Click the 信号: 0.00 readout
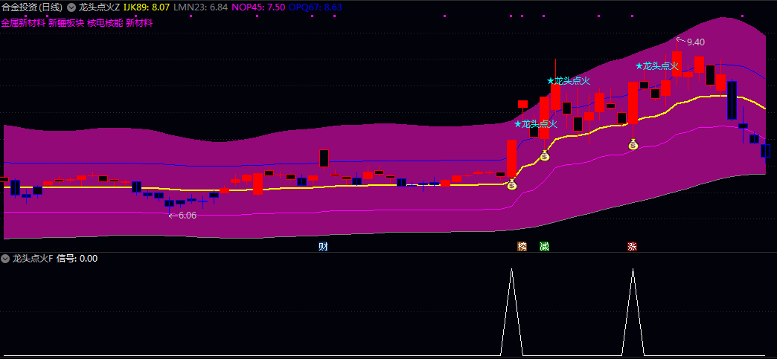This screenshot has width=777, height=359. coord(77,259)
